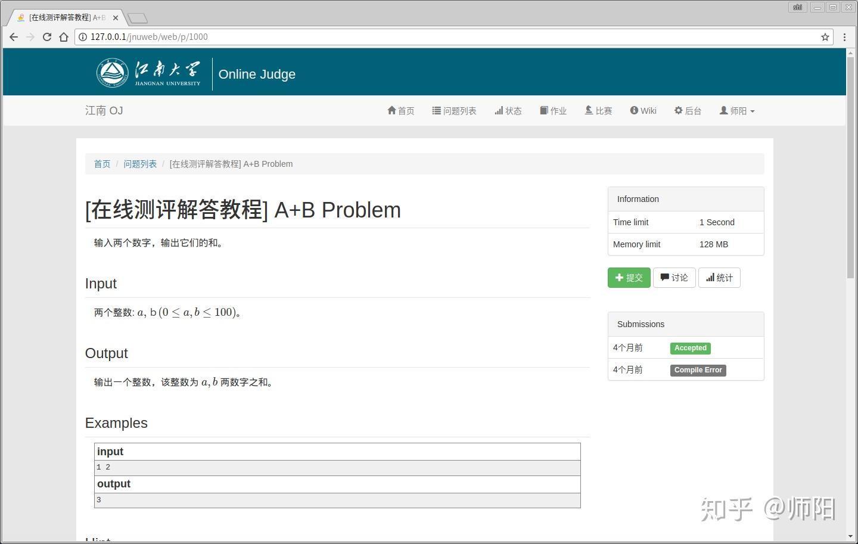Image resolution: width=858 pixels, height=544 pixels.
Task: Open the 统计 statistics button
Action: tap(719, 278)
